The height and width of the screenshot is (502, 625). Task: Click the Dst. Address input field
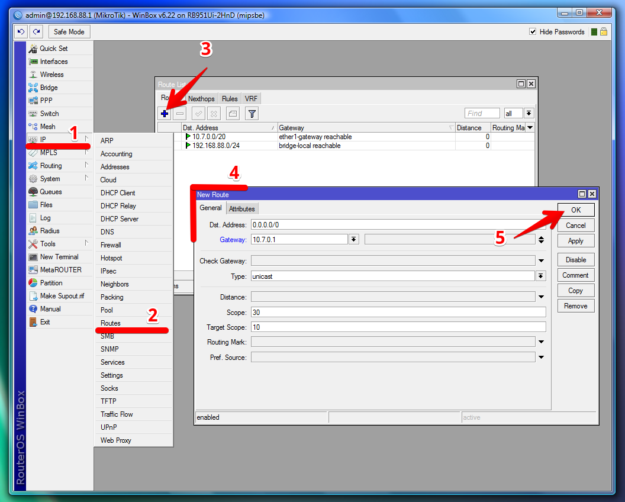coord(398,224)
